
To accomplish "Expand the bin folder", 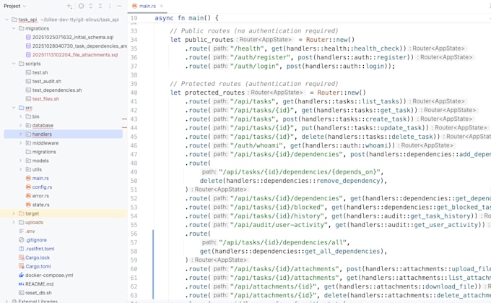I will [20, 116].
